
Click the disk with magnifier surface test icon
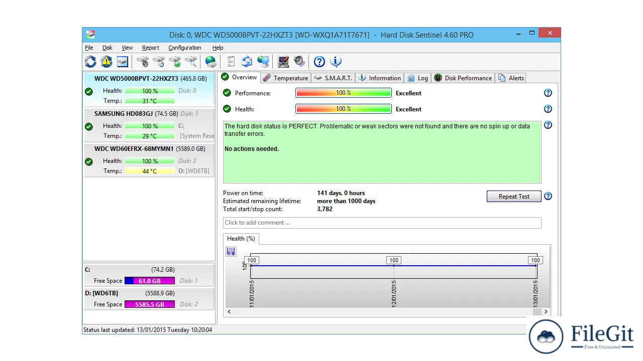pos(191,62)
